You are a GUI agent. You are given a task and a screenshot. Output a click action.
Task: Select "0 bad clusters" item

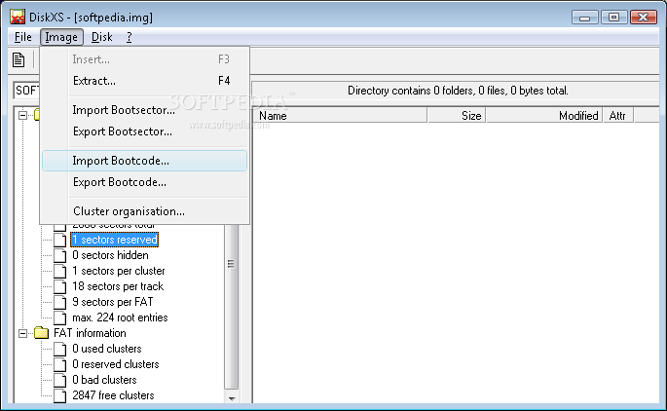[104, 380]
